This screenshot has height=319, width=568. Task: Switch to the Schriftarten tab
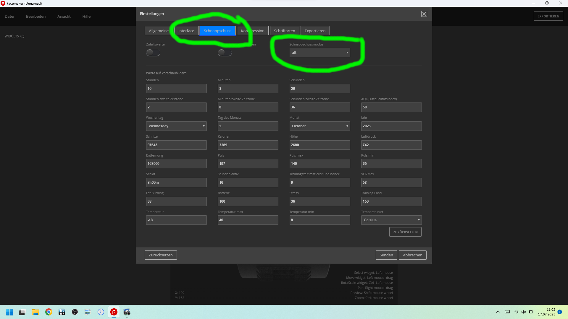coord(284,31)
